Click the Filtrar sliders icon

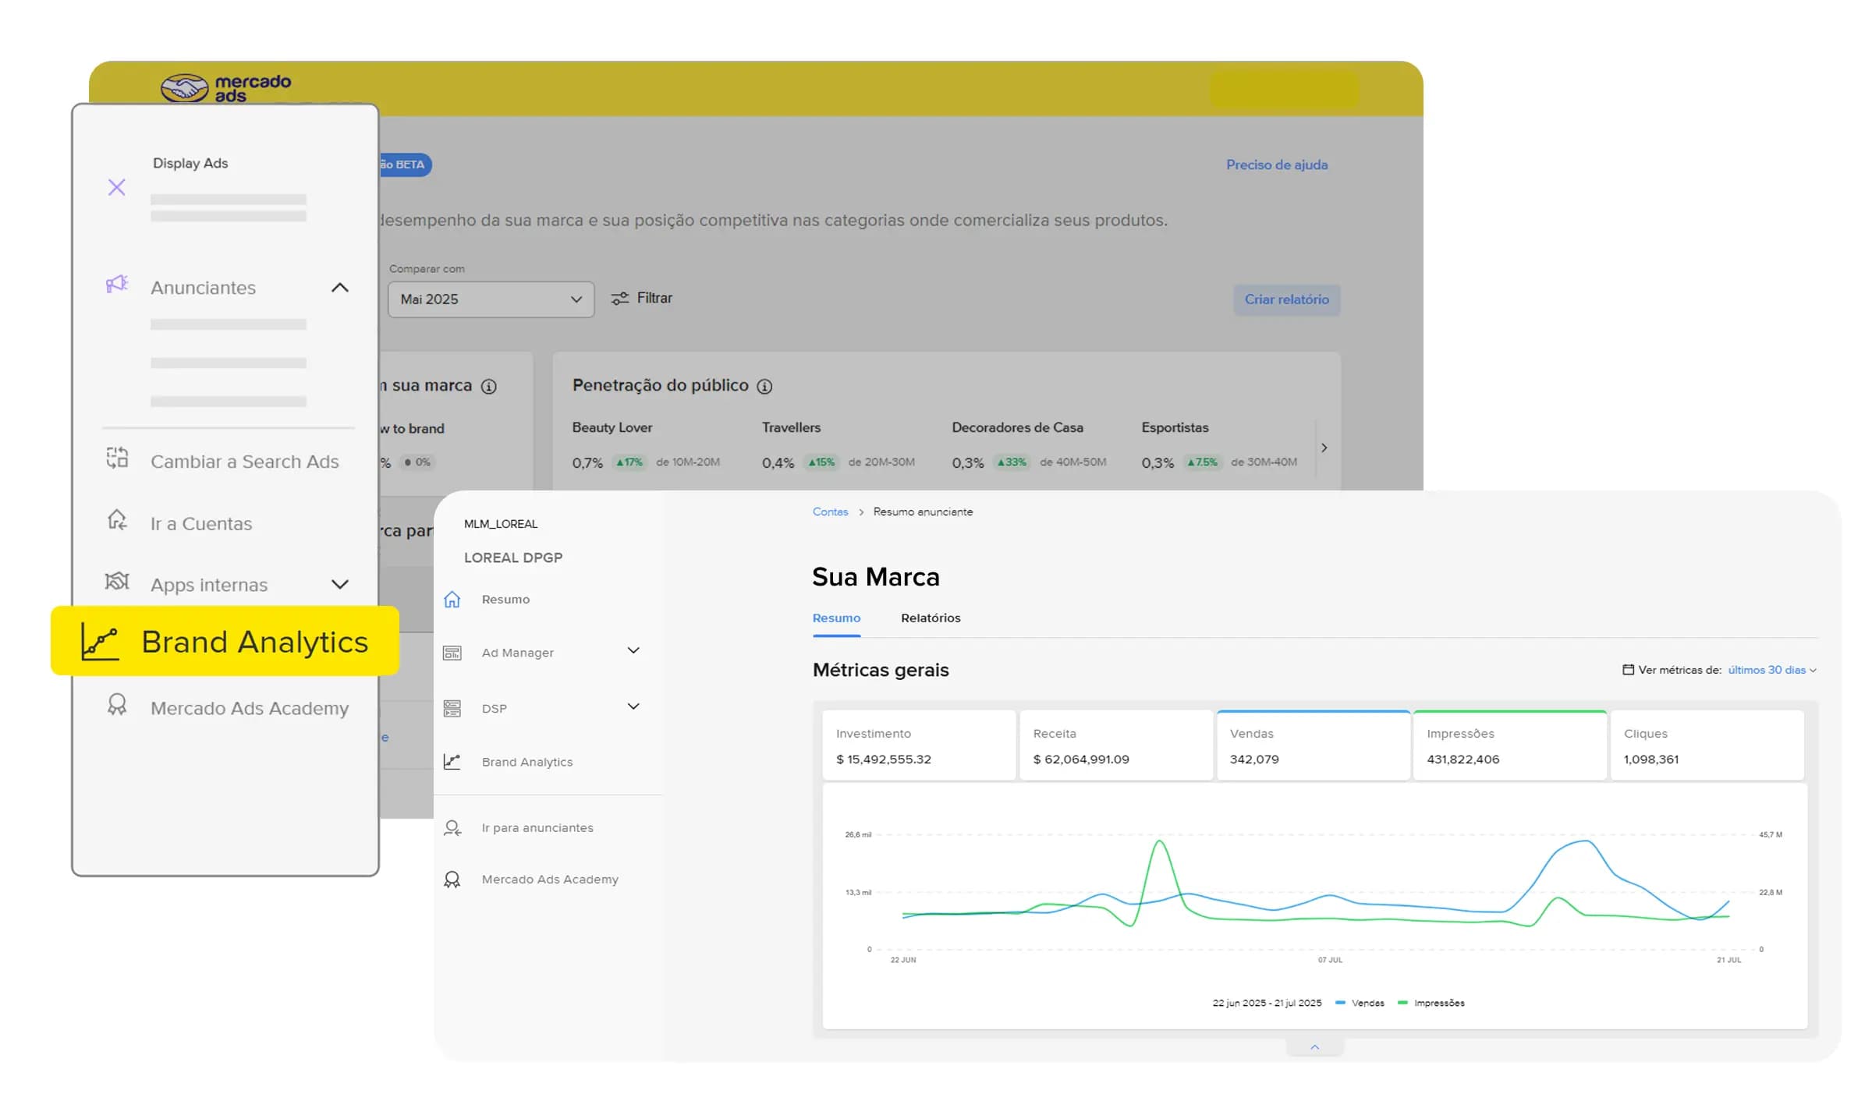click(x=619, y=299)
